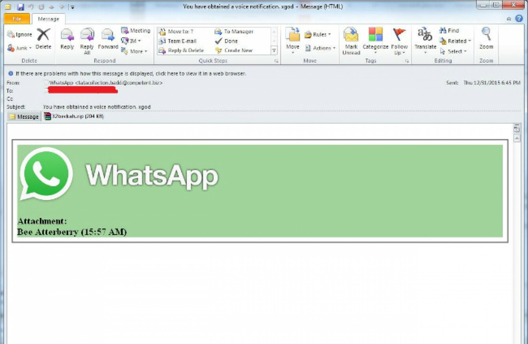
Task: Reply with a Meeting request
Action: [x=136, y=30]
